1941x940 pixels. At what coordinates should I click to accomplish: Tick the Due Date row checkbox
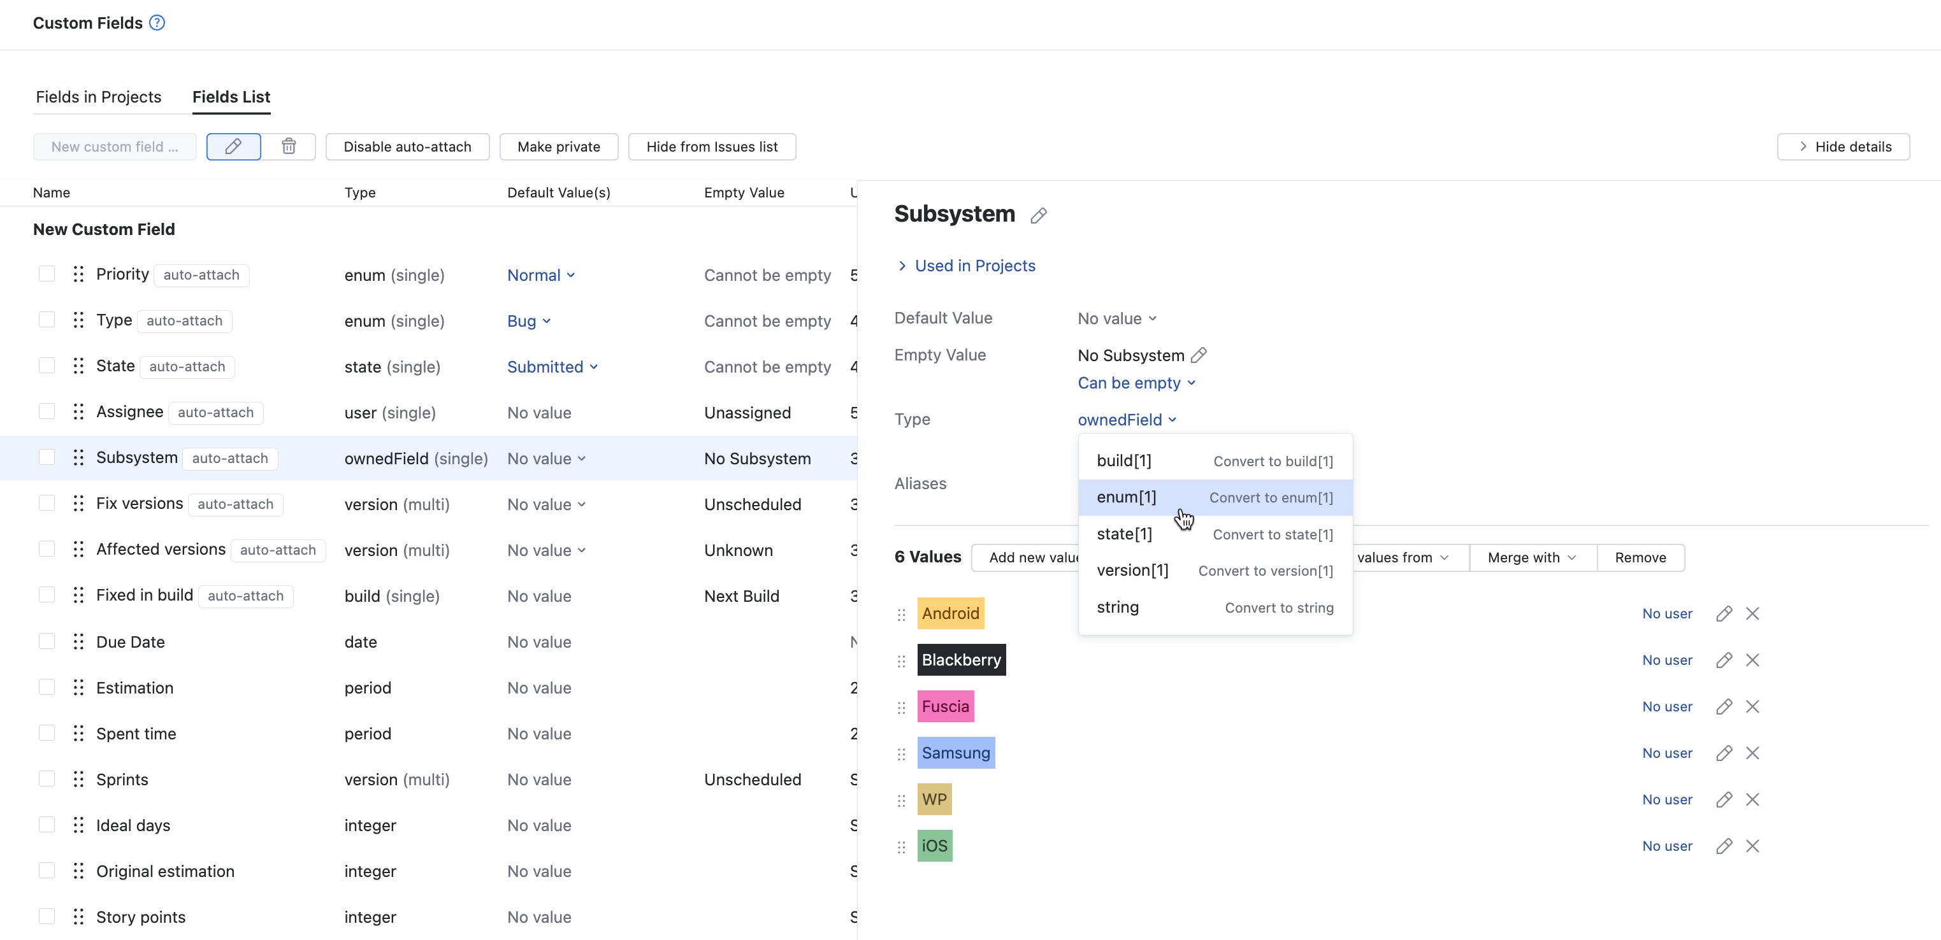(47, 641)
